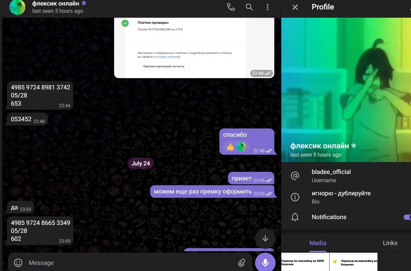The height and width of the screenshot is (271, 411).
Task: Click the info icon beside Bio
Action: pyautogui.click(x=295, y=197)
